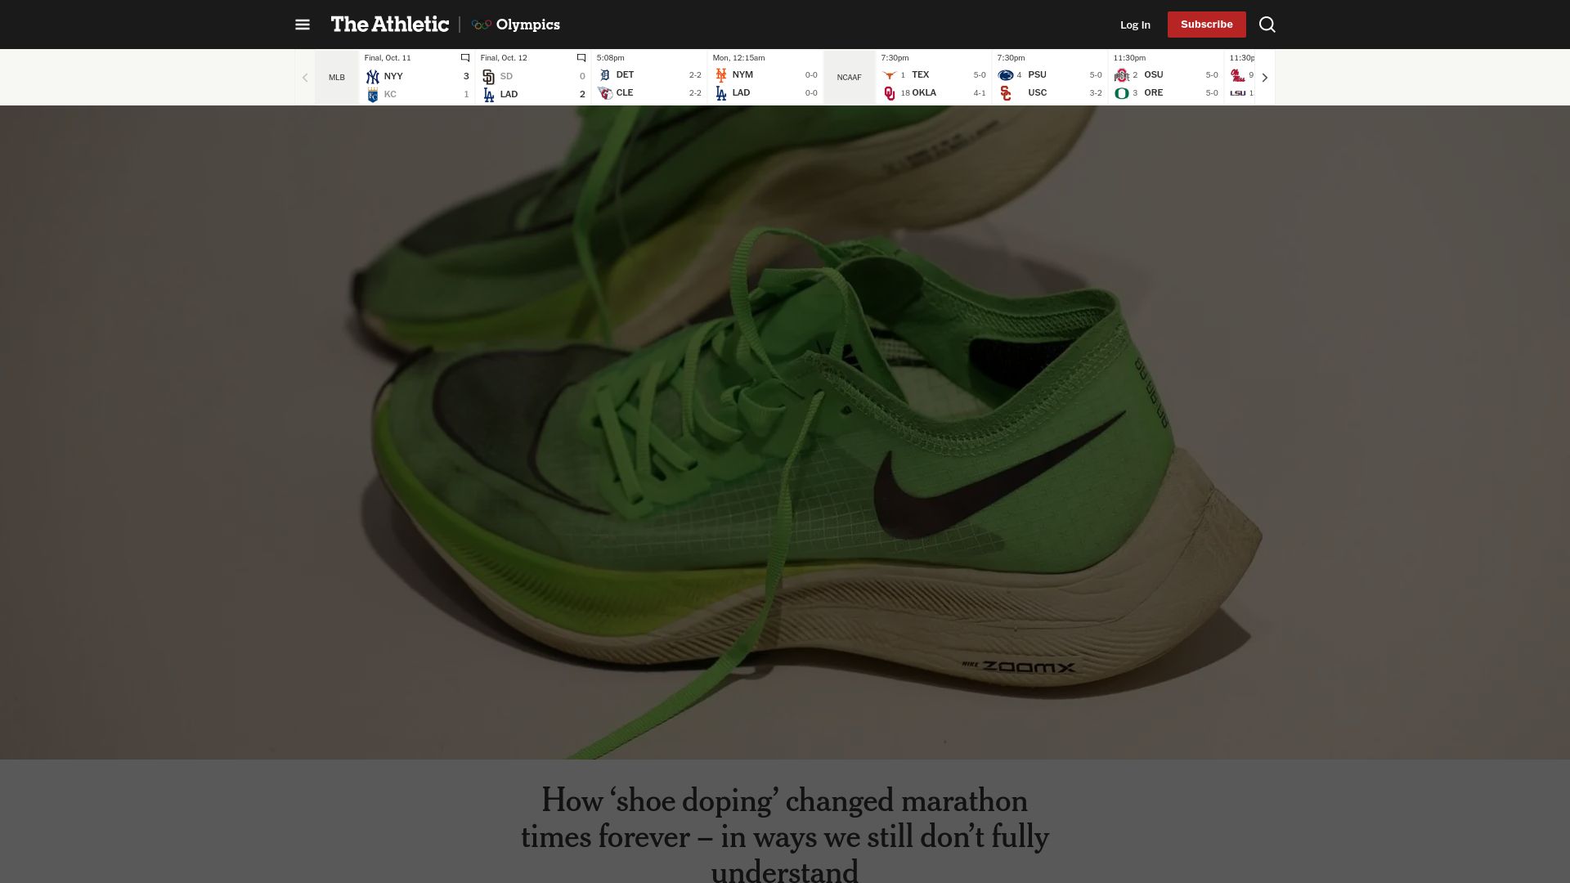Click the USC Trojans logo
This screenshot has height=883, width=1570.
coord(1006,93)
